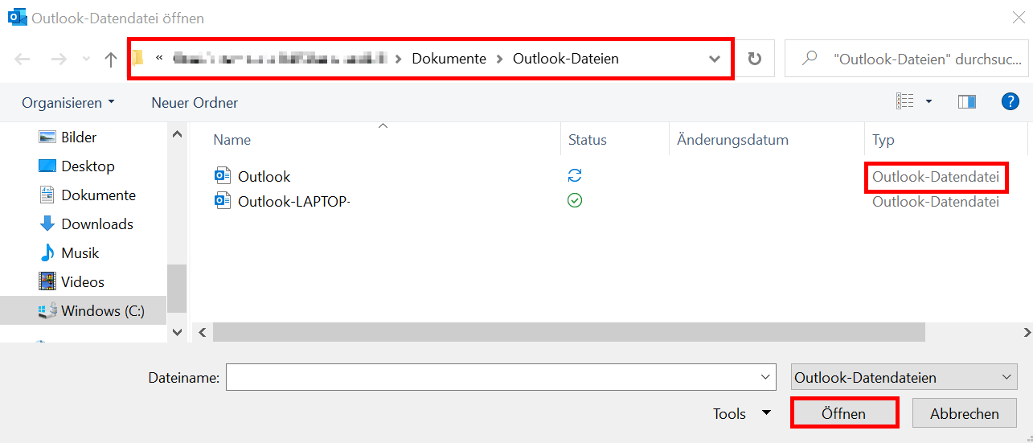Sort files by Typ column
This screenshot has height=443, width=1033.
click(x=883, y=140)
